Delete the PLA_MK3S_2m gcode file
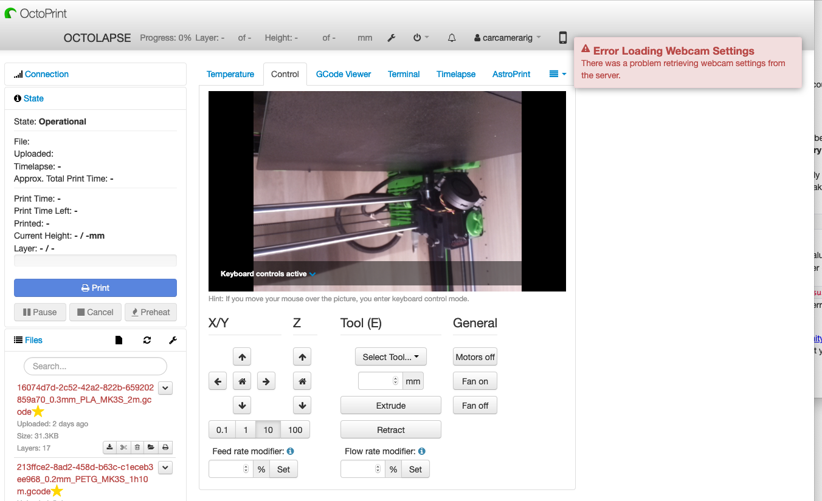 click(x=137, y=448)
